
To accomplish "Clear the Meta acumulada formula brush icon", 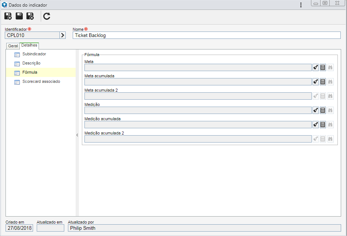I will [315, 82].
